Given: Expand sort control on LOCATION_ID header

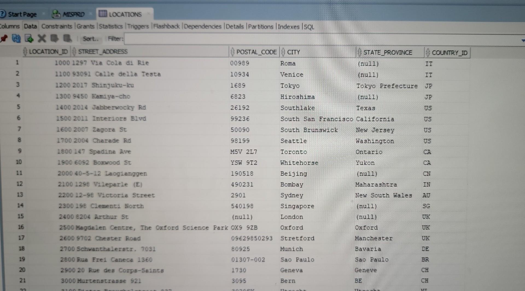Looking at the screenshot, I should 26,51.
